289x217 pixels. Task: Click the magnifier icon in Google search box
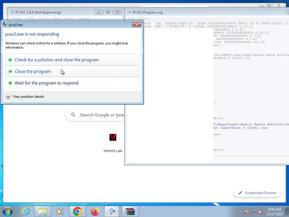[73, 115]
